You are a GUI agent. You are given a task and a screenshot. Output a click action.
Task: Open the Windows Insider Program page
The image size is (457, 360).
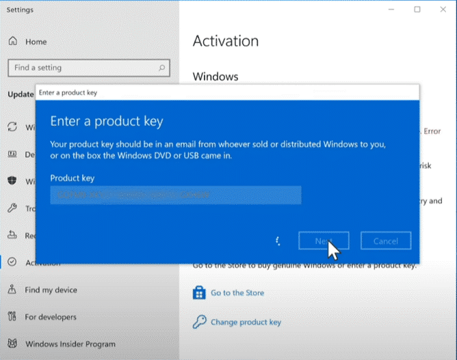pos(70,344)
